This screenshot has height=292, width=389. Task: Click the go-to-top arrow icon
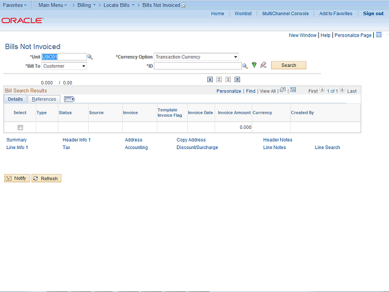click(x=210, y=80)
